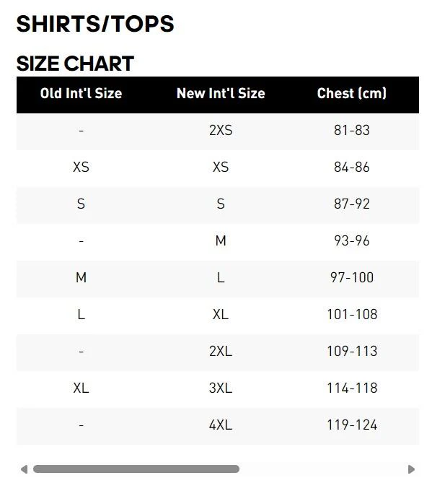This screenshot has width=432, height=491.
Task: Select the 87-92 chest range
Action: 352,204
